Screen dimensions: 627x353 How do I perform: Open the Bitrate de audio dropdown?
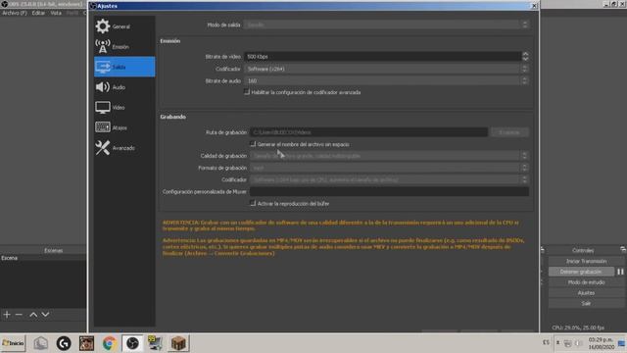pos(386,80)
